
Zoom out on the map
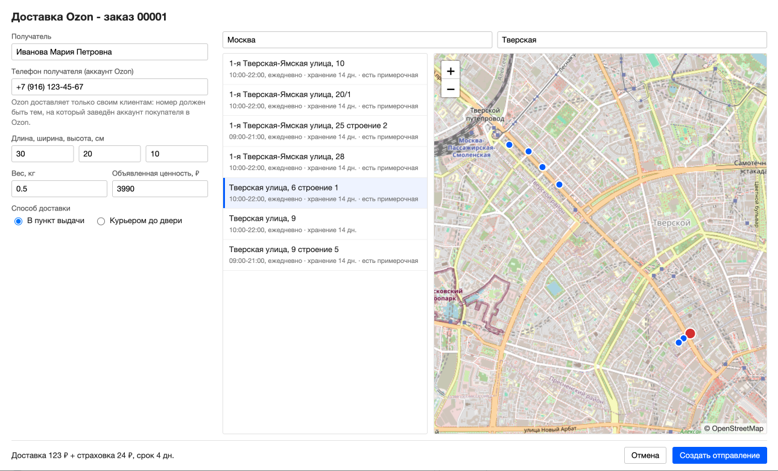[451, 89]
